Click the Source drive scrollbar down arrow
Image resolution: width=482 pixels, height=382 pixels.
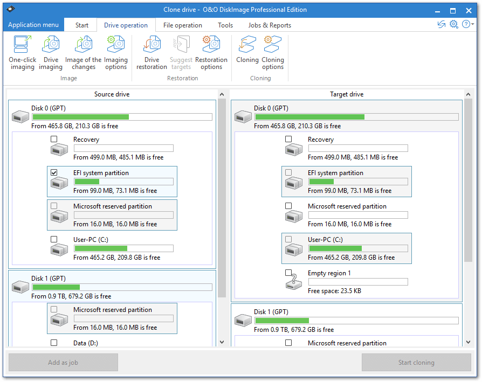(222, 342)
